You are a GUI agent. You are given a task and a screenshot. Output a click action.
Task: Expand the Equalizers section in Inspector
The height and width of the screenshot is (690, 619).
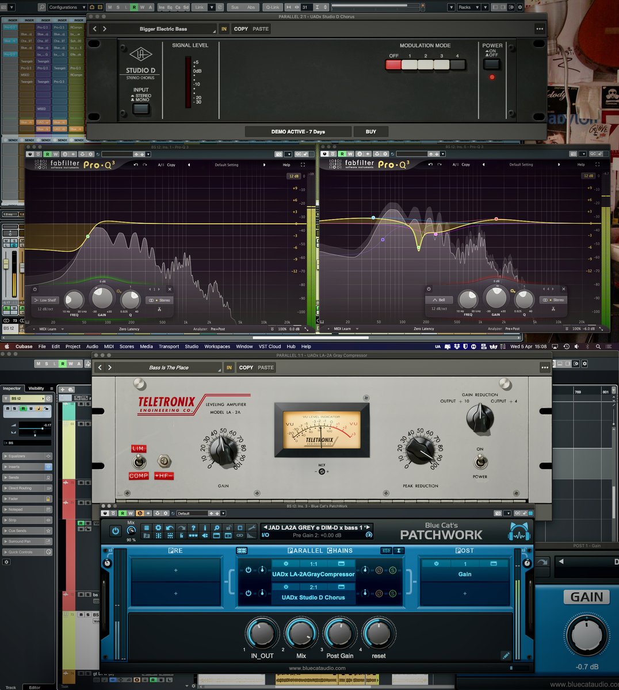tap(27, 456)
